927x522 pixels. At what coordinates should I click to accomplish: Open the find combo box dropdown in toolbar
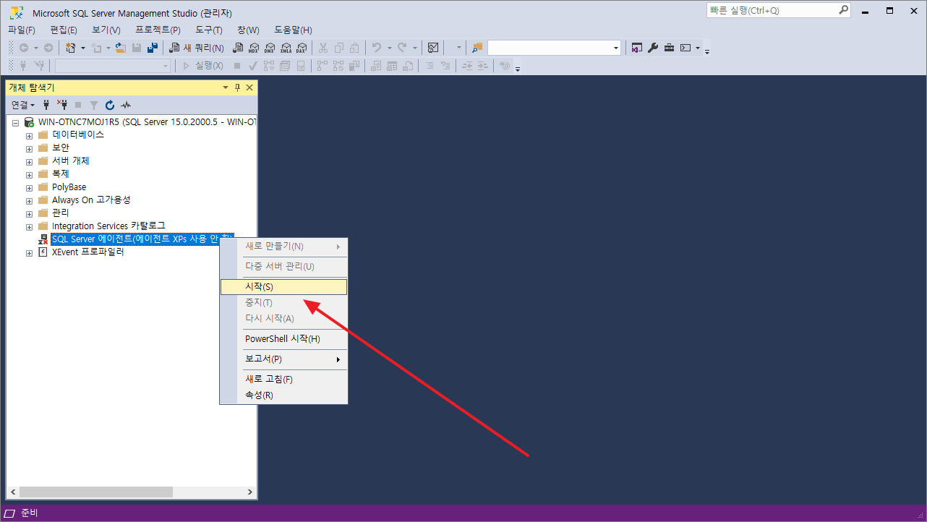point(616,48)
